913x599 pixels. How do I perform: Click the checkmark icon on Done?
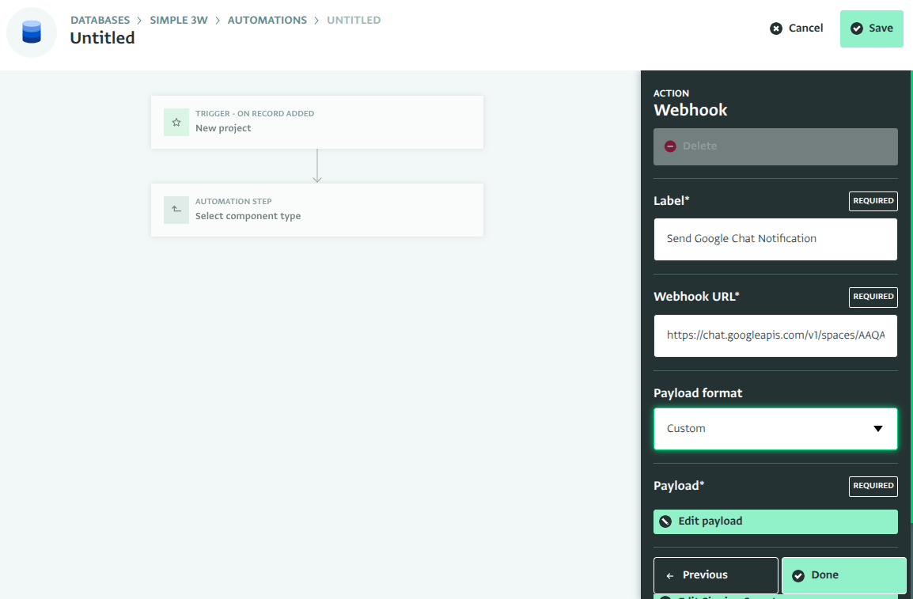(x=798, y=576)
